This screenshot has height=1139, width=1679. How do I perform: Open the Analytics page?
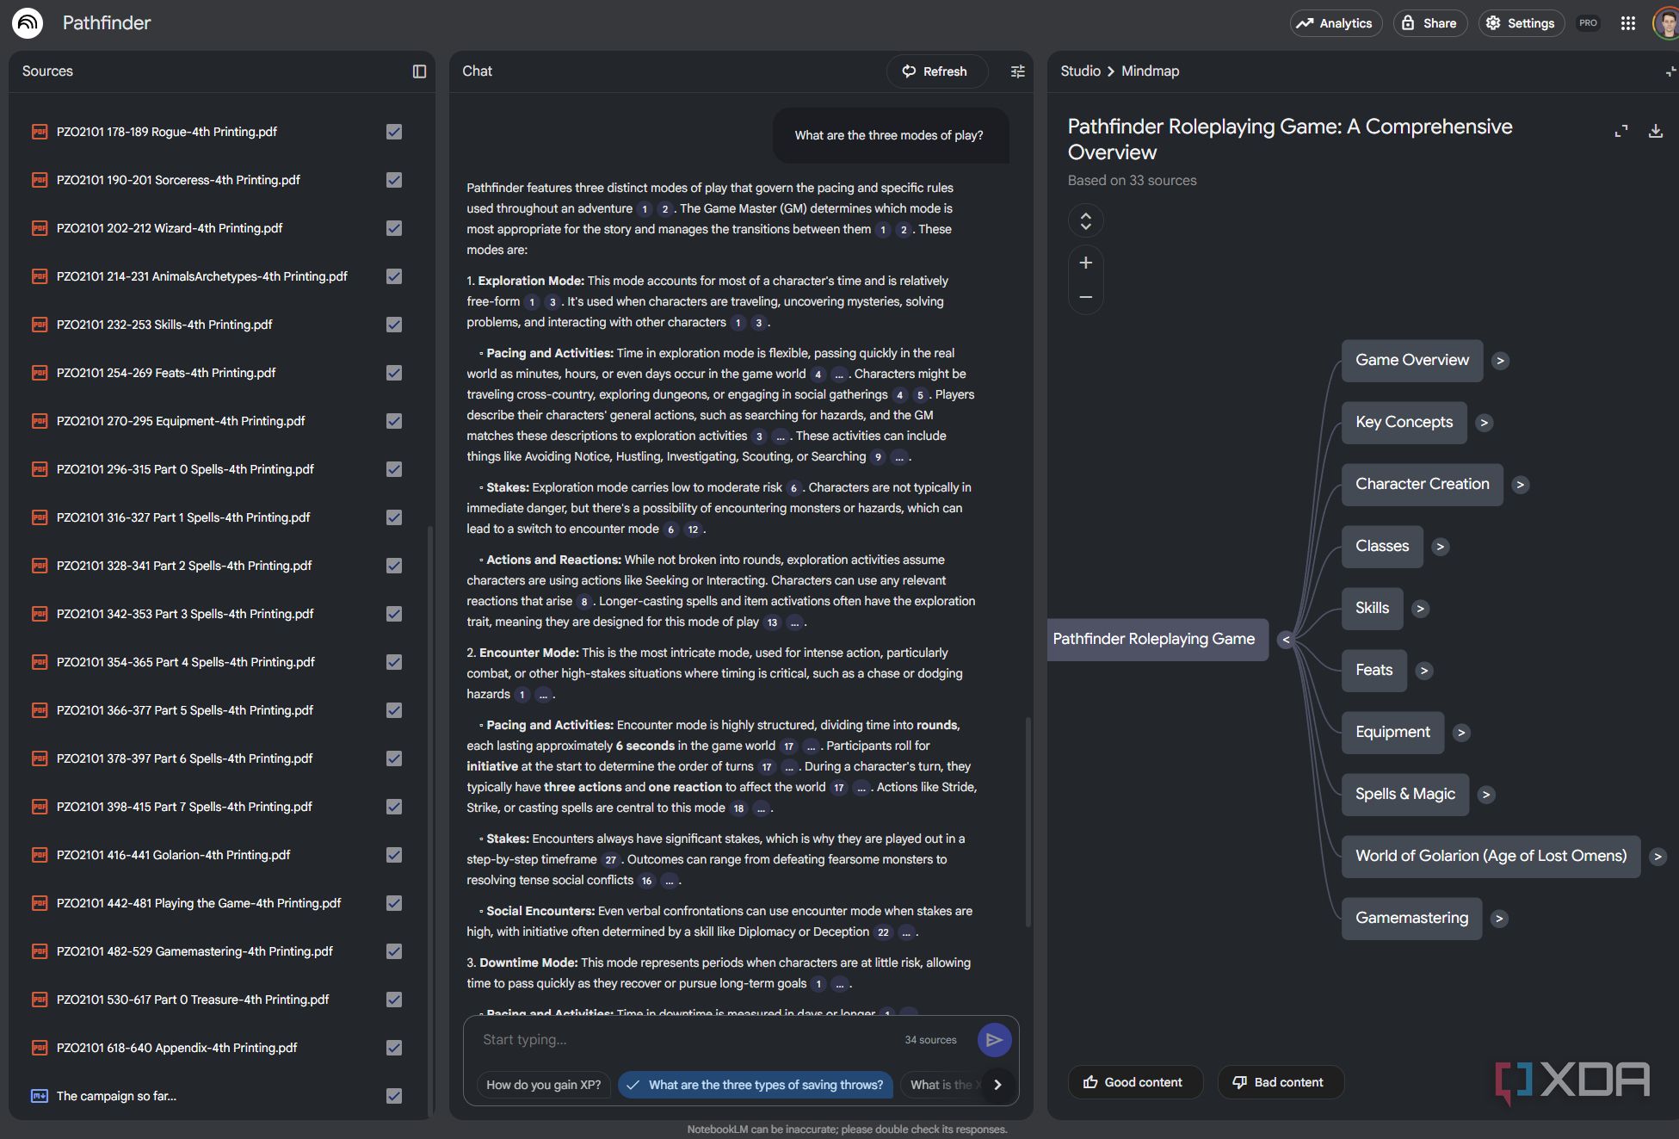(1336, 23)
